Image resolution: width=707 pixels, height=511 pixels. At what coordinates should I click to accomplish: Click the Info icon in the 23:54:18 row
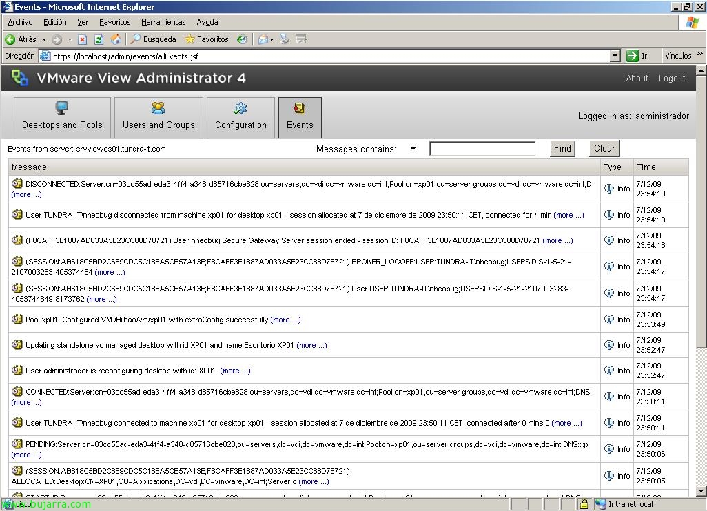[x=609, y=240]
